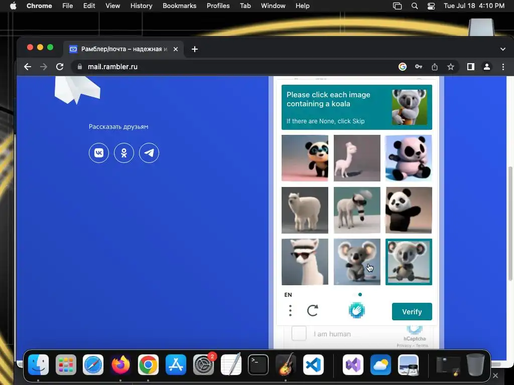
Task: Open Google account icon in address bar
Action: [402, 67]
